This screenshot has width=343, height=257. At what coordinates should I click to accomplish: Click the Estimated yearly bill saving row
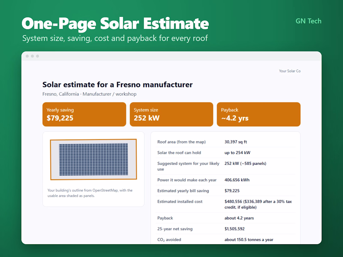[x=225, y=191]
